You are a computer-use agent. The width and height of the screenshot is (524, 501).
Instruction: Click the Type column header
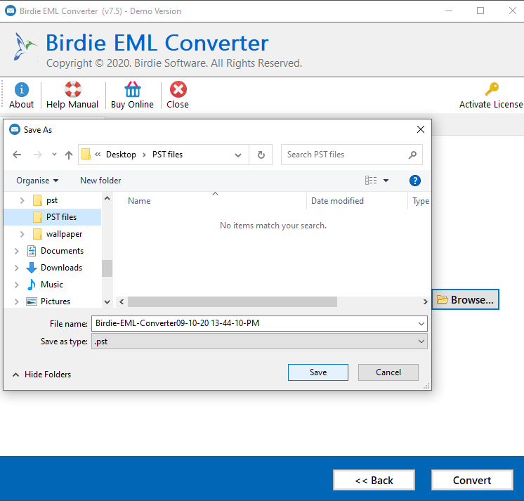[420, 201]
